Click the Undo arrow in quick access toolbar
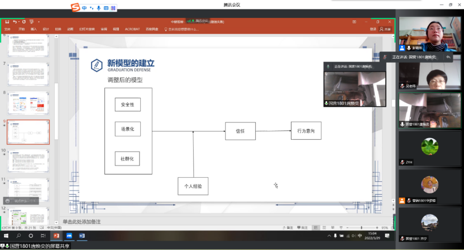Viewport: 464px width, 250px height. click(x=15, y=22)
